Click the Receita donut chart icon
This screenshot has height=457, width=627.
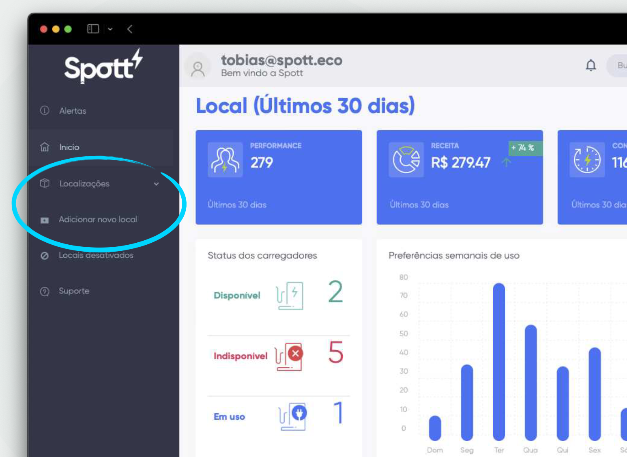tap(406, 160)
